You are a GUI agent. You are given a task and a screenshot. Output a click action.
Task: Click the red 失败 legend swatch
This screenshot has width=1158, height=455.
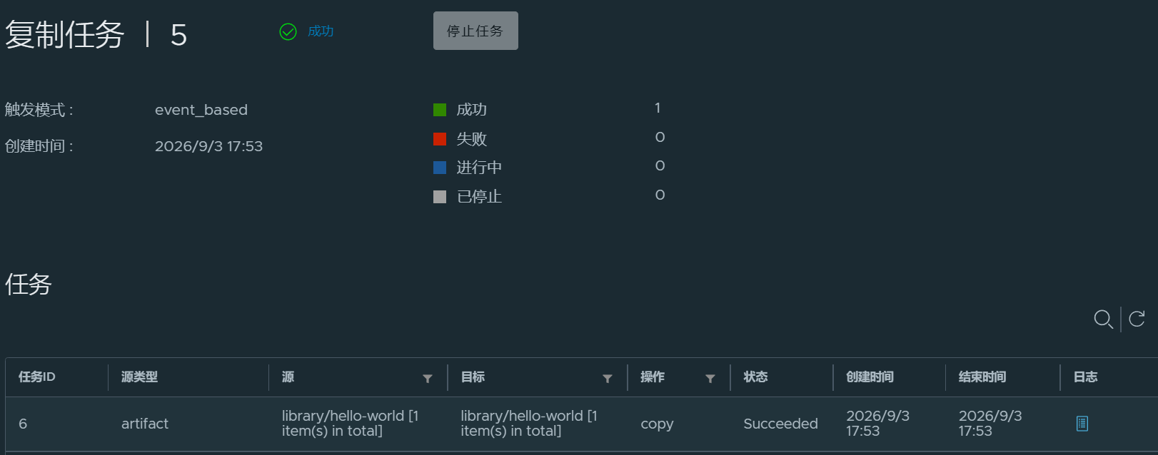[x=440, y=138]
